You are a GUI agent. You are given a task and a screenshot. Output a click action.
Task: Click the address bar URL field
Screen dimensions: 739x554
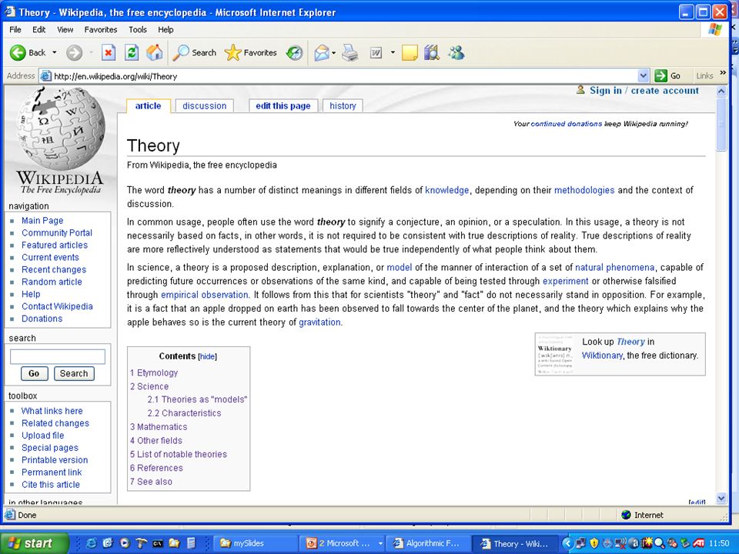tap(345, 76)
